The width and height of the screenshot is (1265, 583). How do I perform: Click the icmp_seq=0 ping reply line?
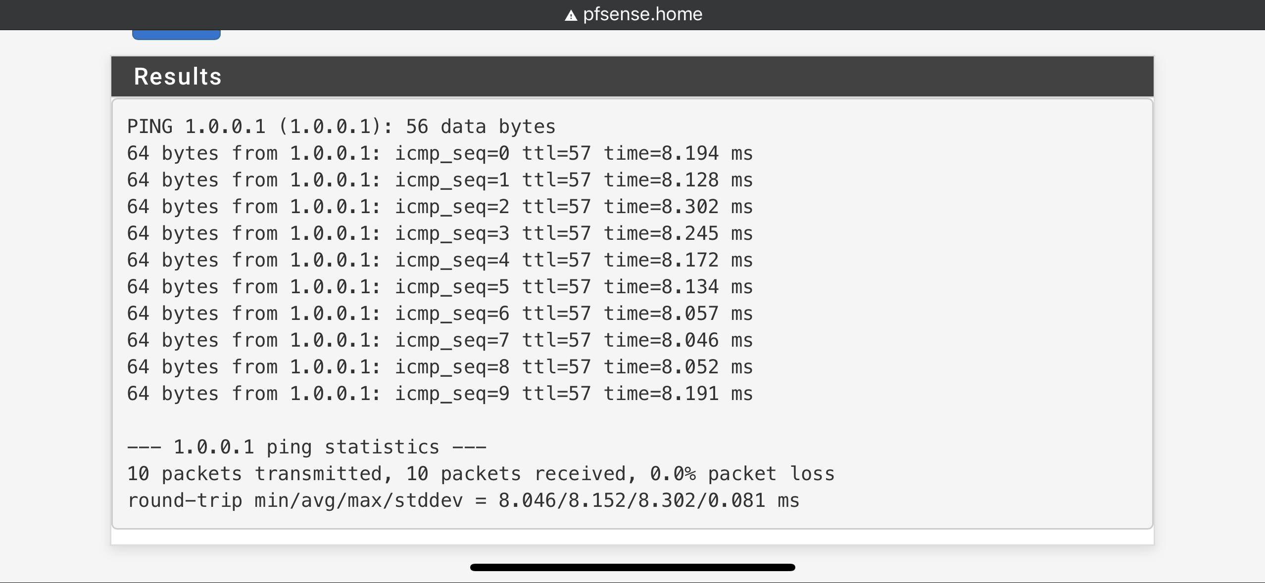tap(440, 153)
